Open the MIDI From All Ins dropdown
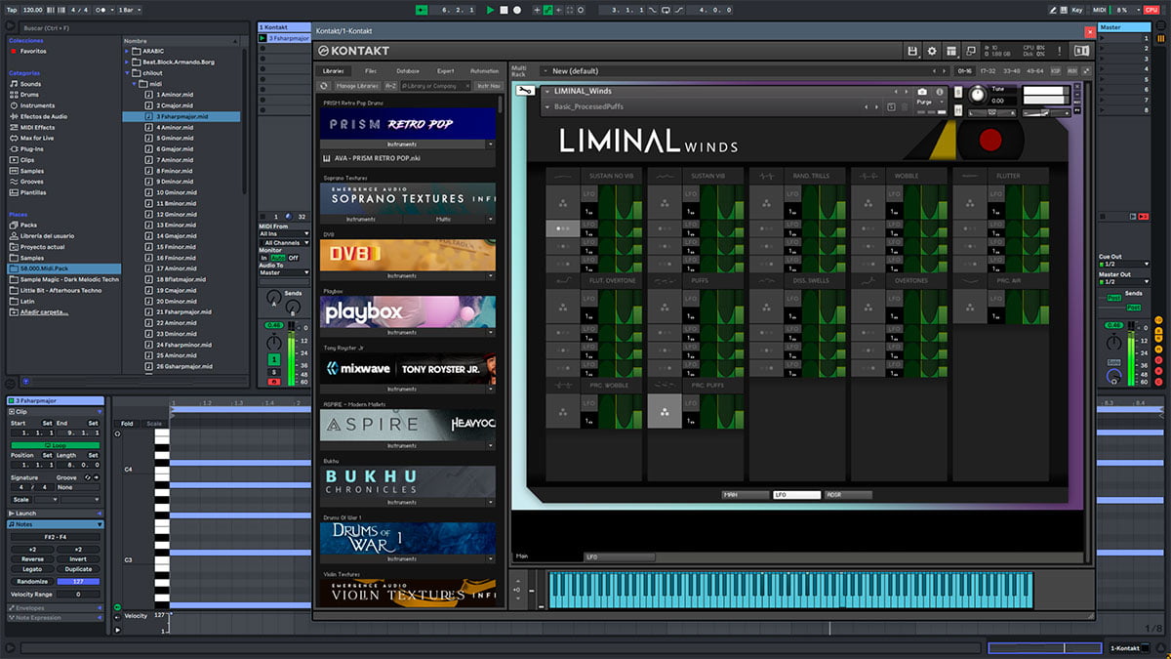This screenshot has height=659, width=1171. [x=283, y=234]
